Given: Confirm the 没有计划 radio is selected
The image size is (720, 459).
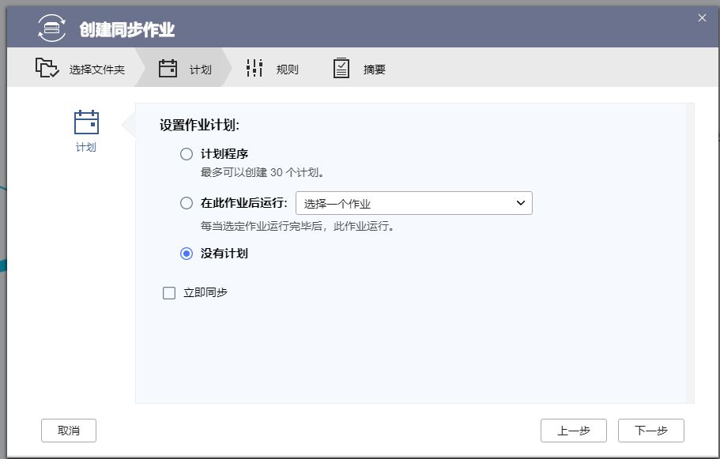Looking at the screenshot, I should (185, 253).
